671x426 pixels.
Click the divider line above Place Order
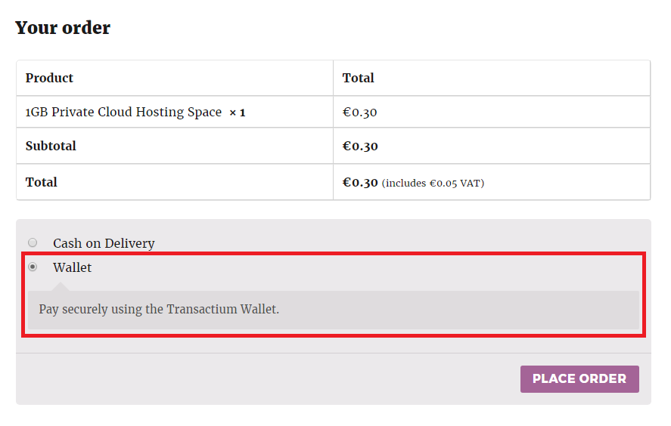[x=333, y=353]
